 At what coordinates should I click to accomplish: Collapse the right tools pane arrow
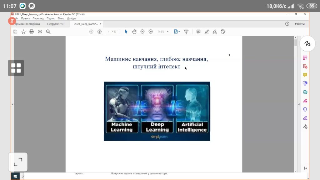point(299,104)
